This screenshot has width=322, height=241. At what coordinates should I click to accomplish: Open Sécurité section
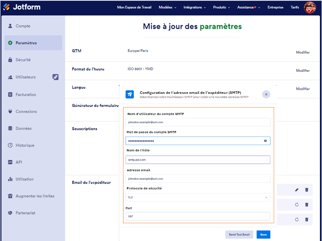[x=33, y=60]
